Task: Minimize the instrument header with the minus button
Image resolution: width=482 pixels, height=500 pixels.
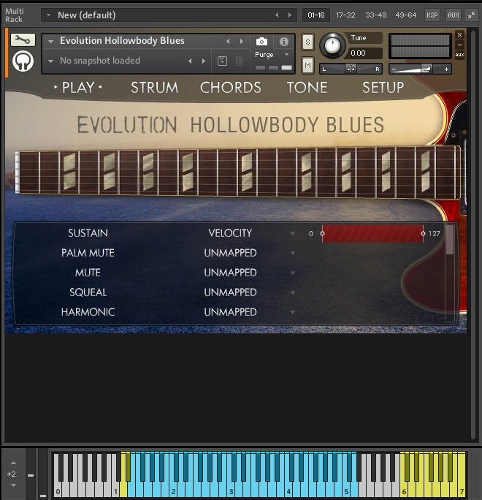Action: point(459,45)
